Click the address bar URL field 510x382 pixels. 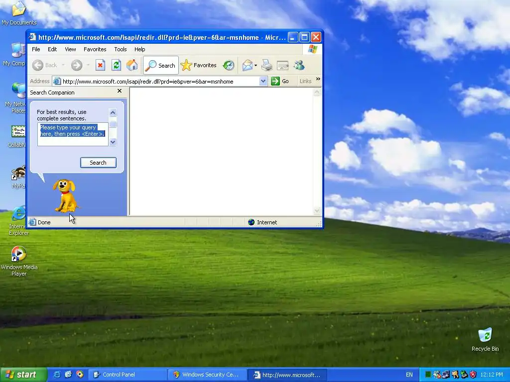coord(160,82)
